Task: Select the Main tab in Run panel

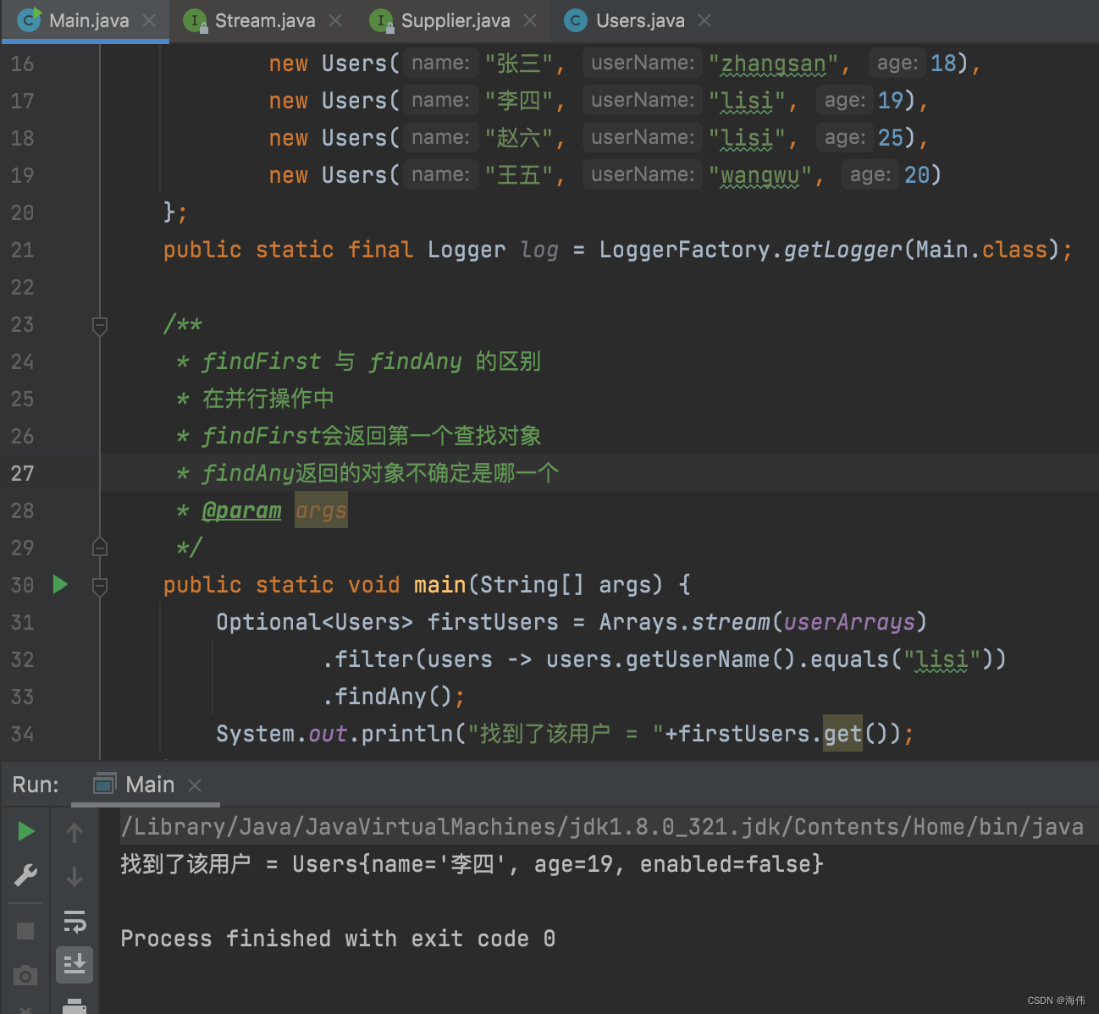Action: [x=149, y=785]
